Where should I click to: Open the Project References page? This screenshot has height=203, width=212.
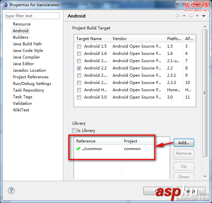[x=31, y=77]
